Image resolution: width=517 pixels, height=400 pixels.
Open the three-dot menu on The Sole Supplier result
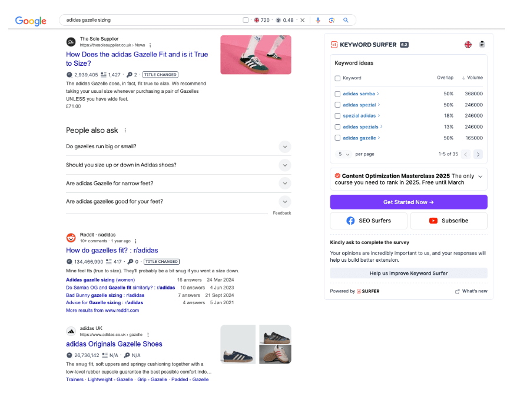149,45
